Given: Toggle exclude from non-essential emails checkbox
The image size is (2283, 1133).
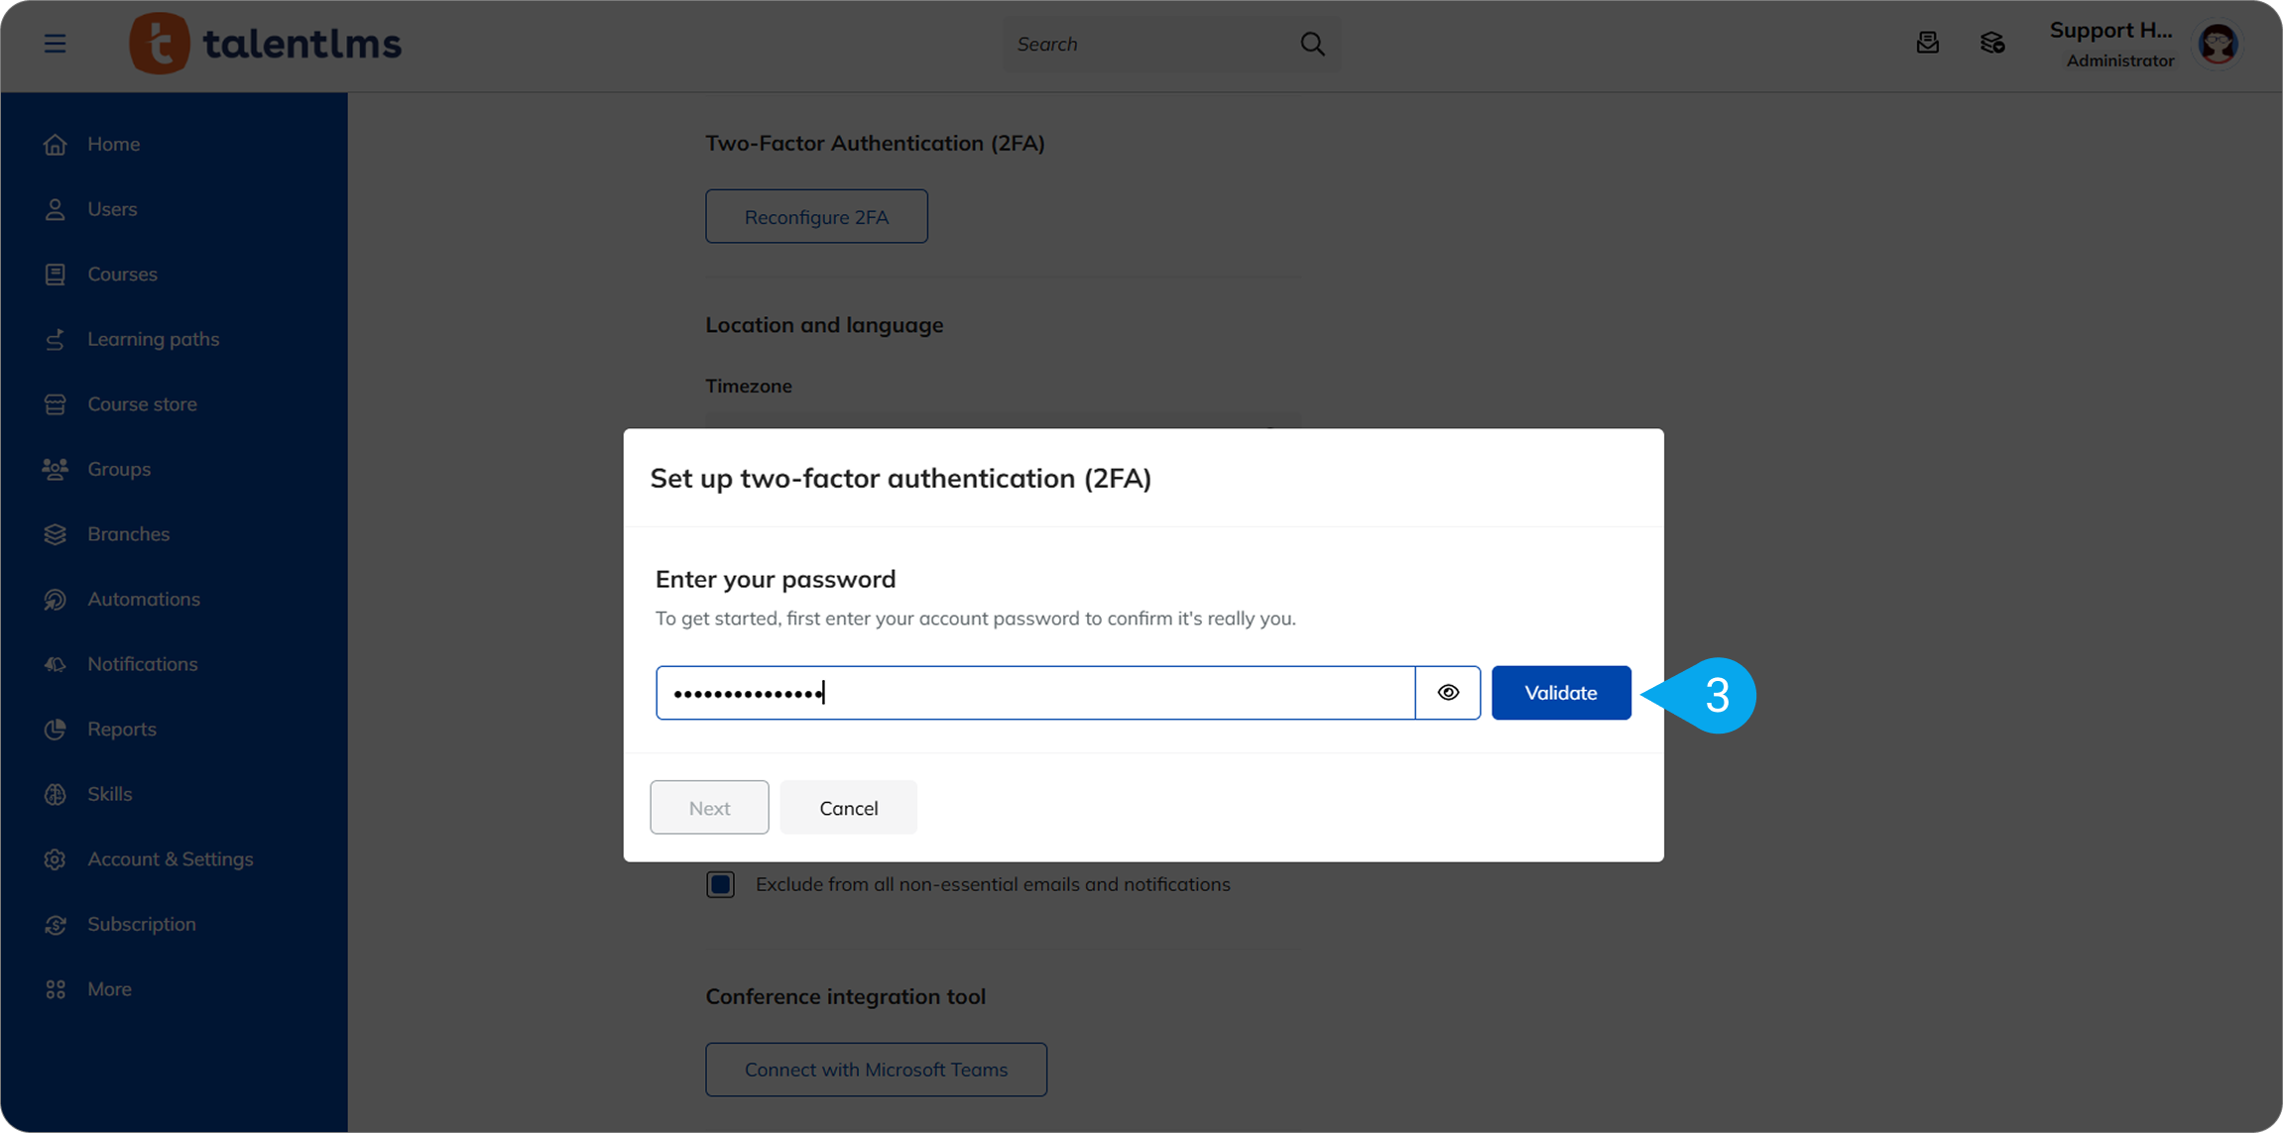Looking at the screenshot, I should (x=721, y=884).
